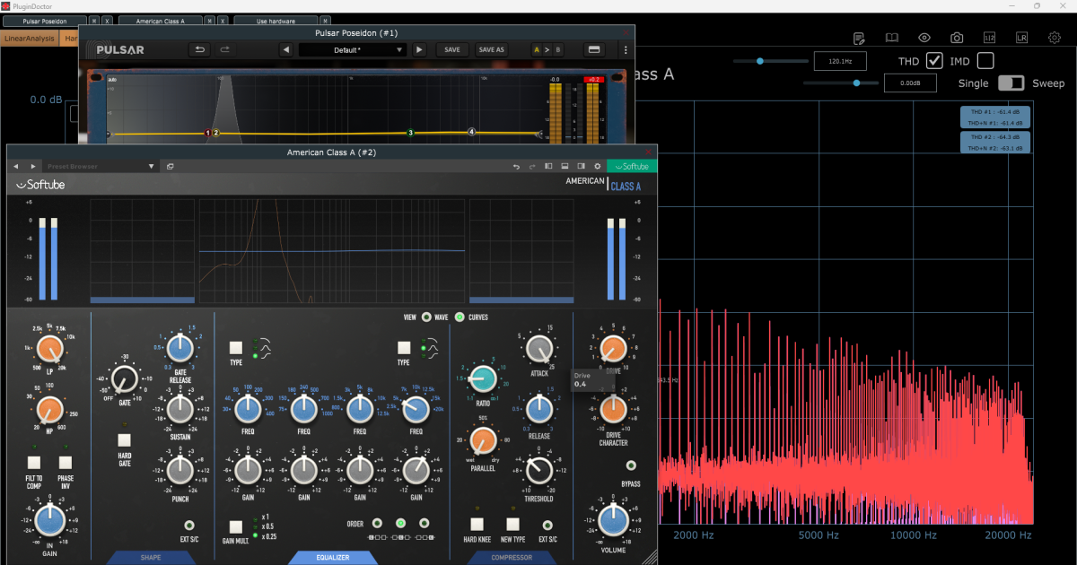The width and height of the screenshot is (1077, 565).
Task: Toggle PHASE INV button
Action: click(66, 463)
